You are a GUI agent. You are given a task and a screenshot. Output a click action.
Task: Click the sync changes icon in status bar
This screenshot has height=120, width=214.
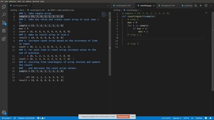click(15, 118)
